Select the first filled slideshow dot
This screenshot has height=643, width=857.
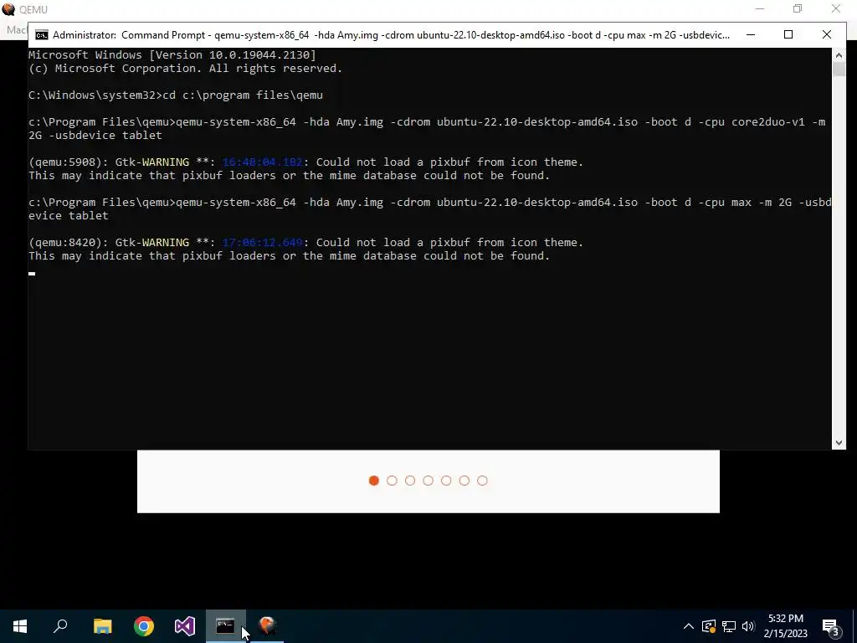374,481
